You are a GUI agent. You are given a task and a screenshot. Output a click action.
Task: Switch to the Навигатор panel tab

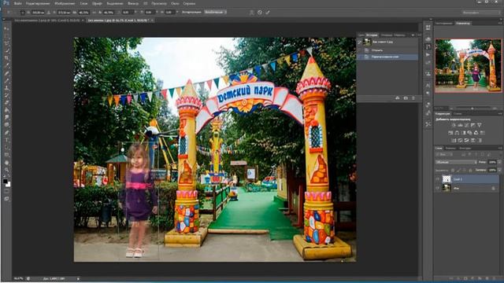(x=463, y=23)
